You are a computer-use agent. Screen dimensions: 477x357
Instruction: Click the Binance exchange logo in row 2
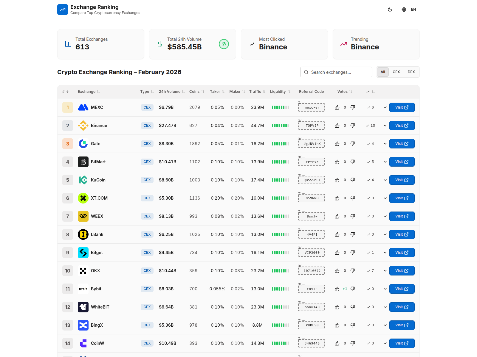83,126
